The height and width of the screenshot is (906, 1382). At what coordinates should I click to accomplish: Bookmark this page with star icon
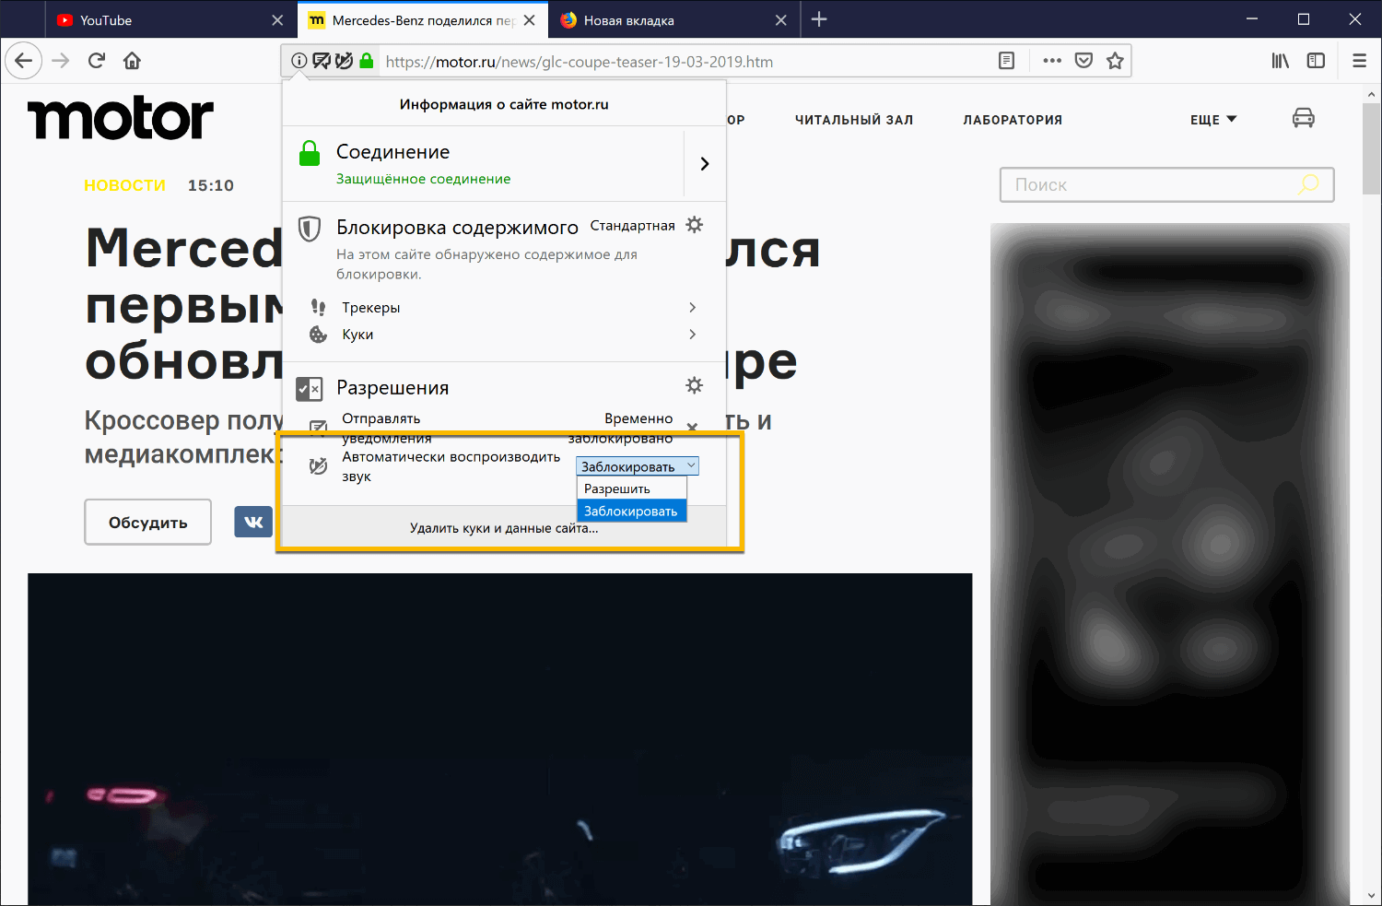tap(1115, 61)
